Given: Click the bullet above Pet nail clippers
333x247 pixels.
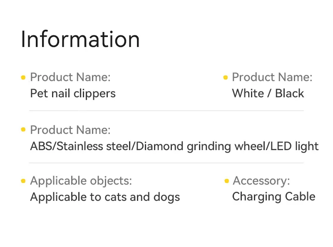Looking at the screenshot, I should pos(23,77).
